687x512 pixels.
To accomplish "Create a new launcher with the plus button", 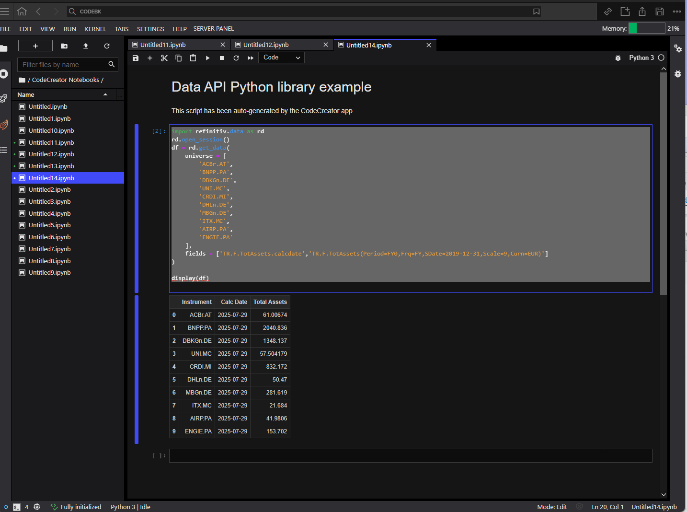I will (x=35, y=46).
